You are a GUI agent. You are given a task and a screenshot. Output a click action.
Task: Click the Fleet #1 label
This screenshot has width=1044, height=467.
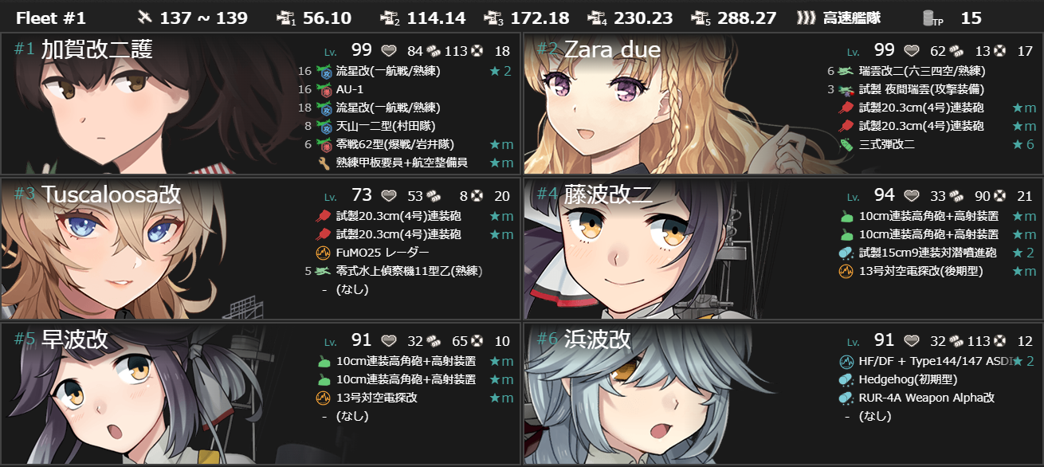tap(51, 18)
